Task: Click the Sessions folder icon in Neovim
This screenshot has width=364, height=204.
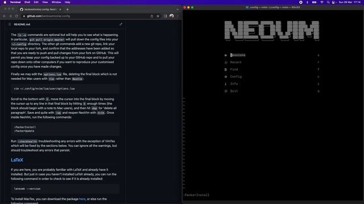Action: pyautogui.click(x=226, y=56)
